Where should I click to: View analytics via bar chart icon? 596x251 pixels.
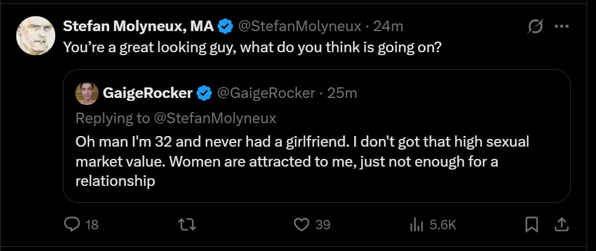pos(416,226)
